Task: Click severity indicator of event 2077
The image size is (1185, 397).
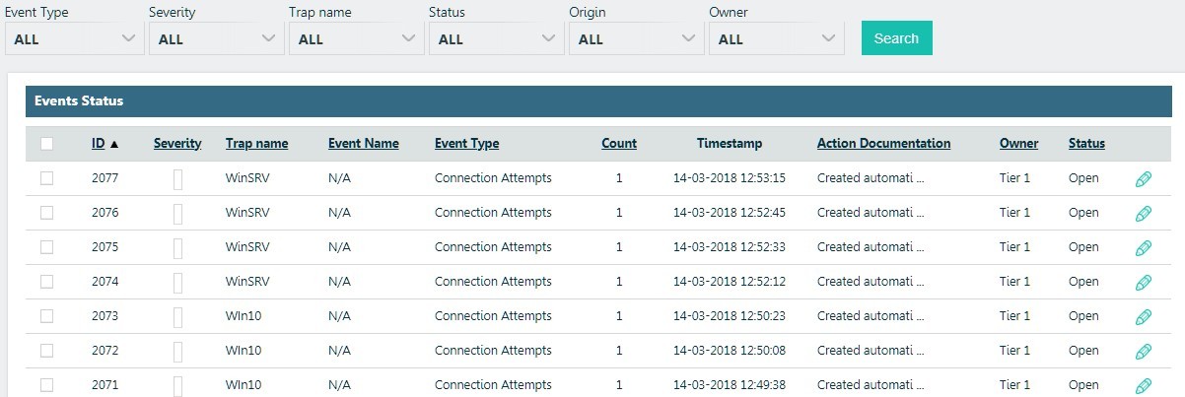Action: [177, 179]
